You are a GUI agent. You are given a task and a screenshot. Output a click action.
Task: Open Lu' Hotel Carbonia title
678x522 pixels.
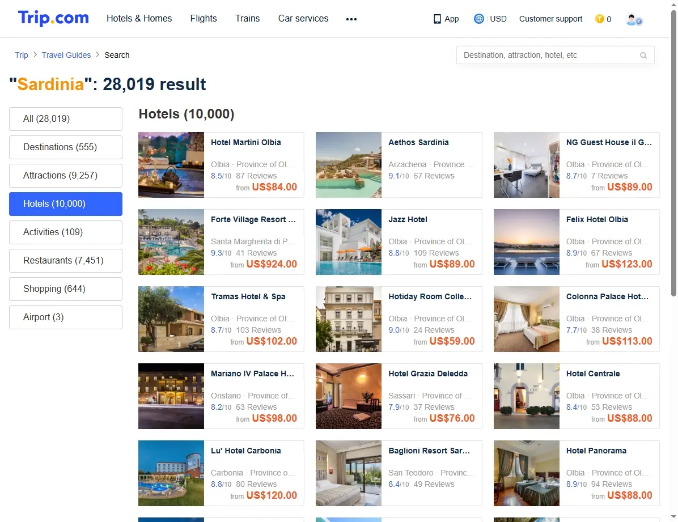click(245, 450)
